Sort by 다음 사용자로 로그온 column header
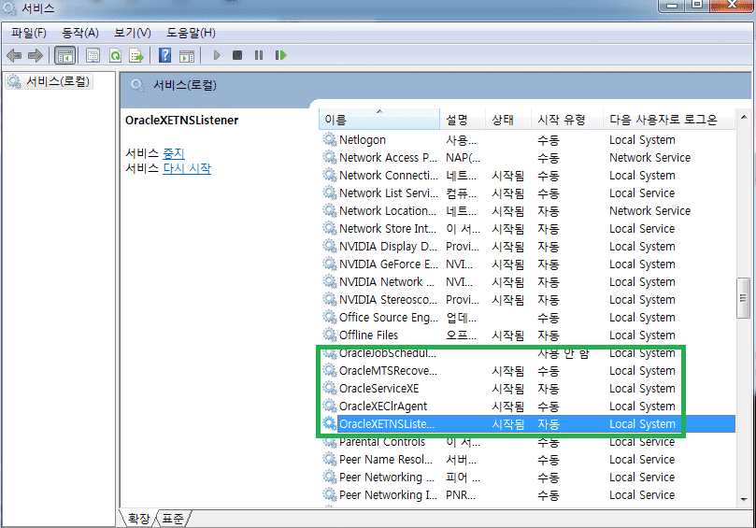 point(669,119)
